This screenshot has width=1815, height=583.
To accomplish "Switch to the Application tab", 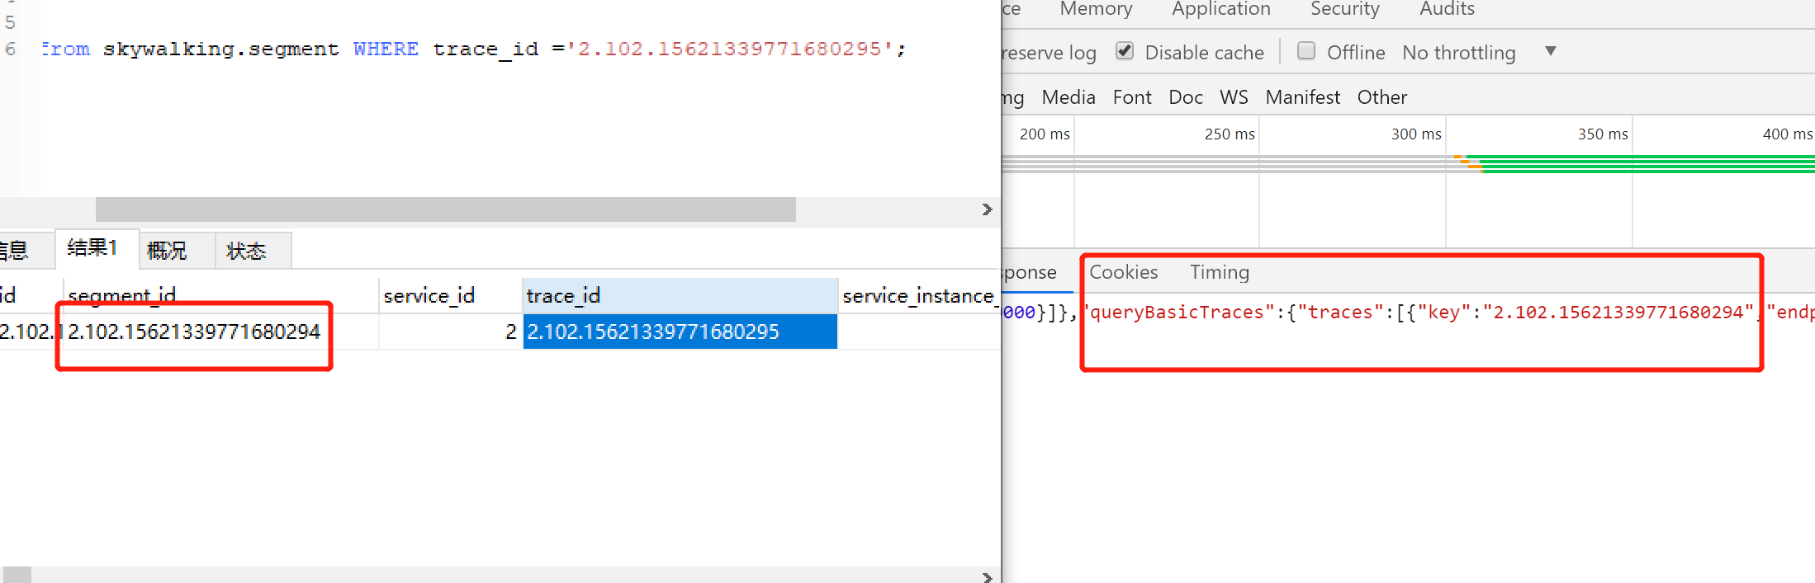I will click(1220, 9).
